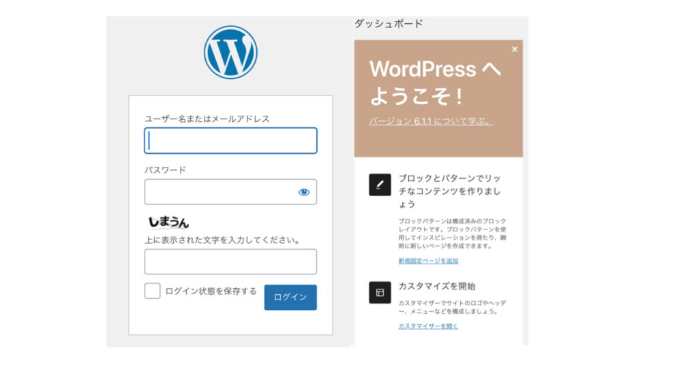The image size is (698, 365).
Task: Click the 上に表示された文字を入力してください text
Action: pyautogui.click(x=222, y=240)
